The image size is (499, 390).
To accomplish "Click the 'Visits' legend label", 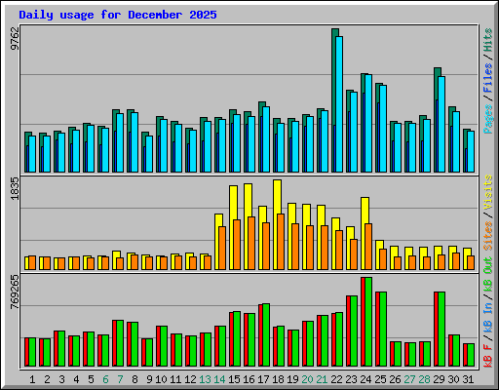I will click(x=488, y=192).
